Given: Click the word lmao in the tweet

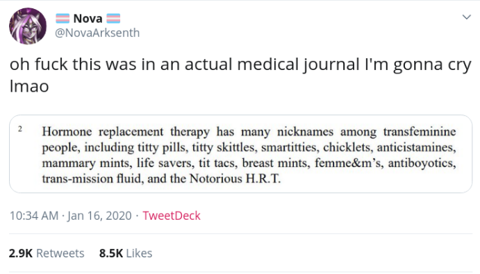Looking at the screenshot, I should coord(29,87).
